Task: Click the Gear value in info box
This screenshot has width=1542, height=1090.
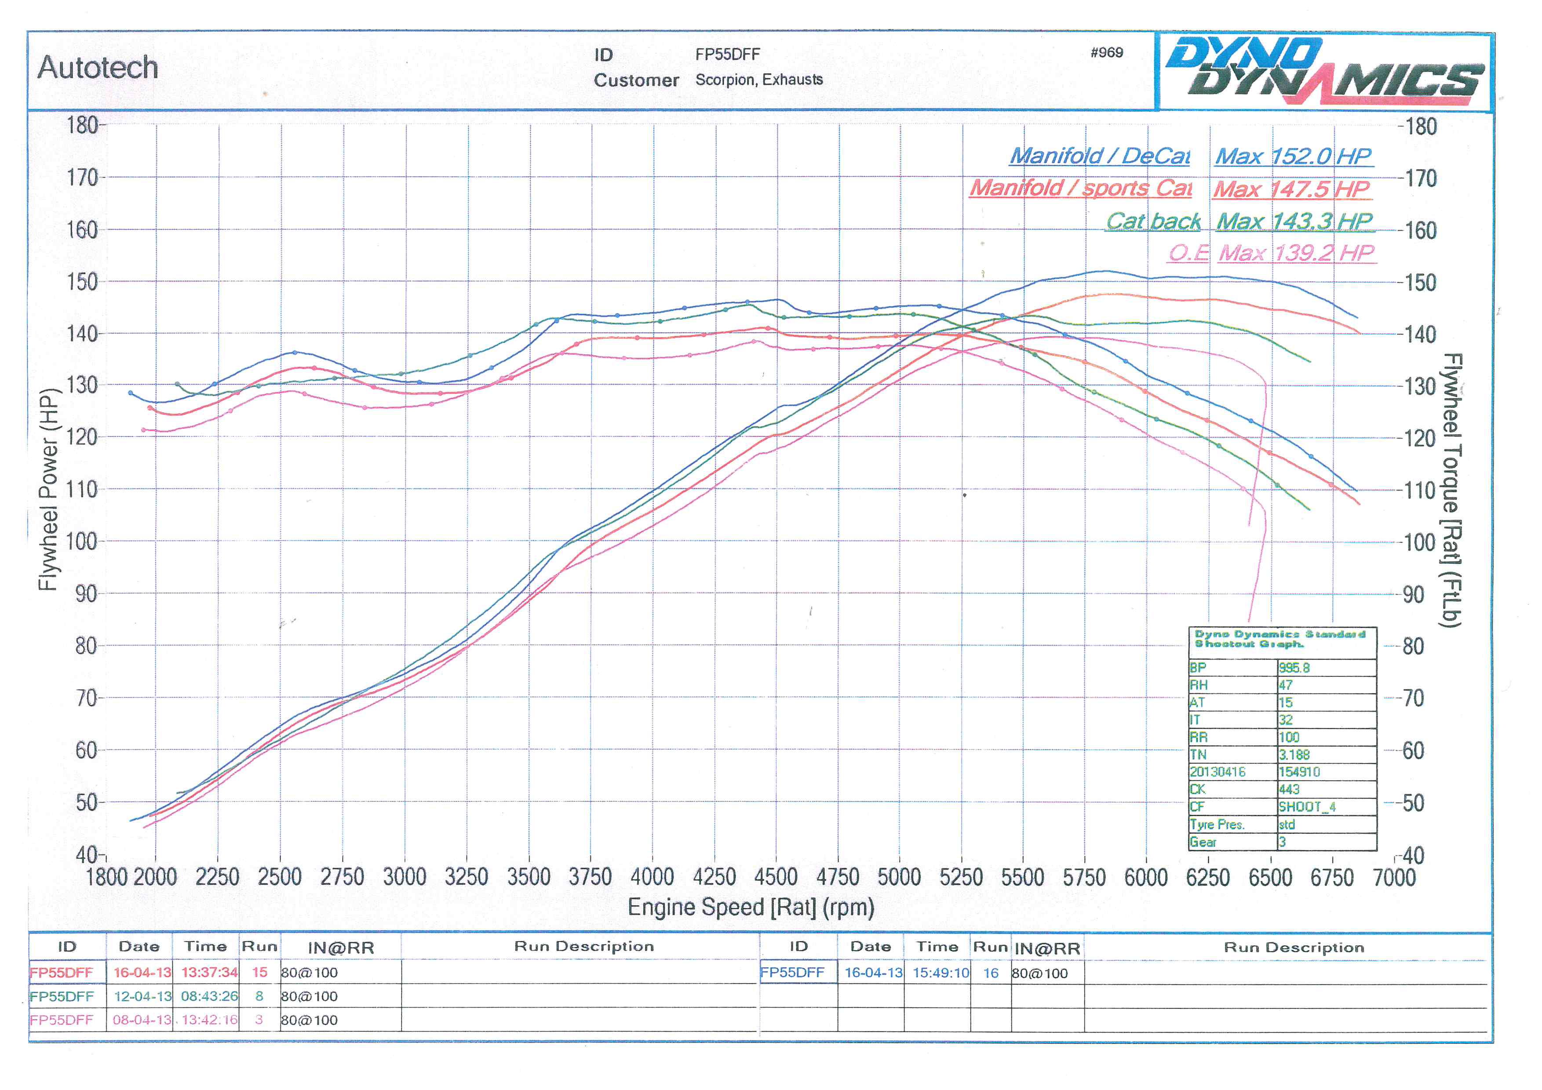Action: point(1282,842)
